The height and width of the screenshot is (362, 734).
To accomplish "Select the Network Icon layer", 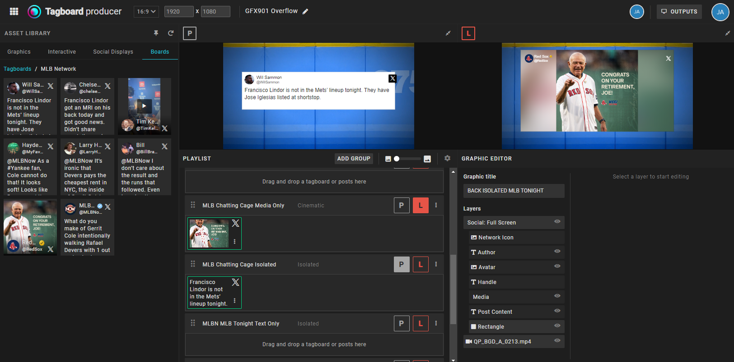I will click(517, 238).
